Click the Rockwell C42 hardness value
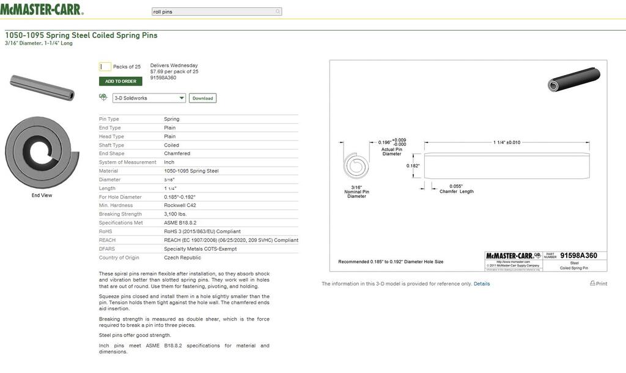The height and width of the screenshot is (373, 626). 180,205
